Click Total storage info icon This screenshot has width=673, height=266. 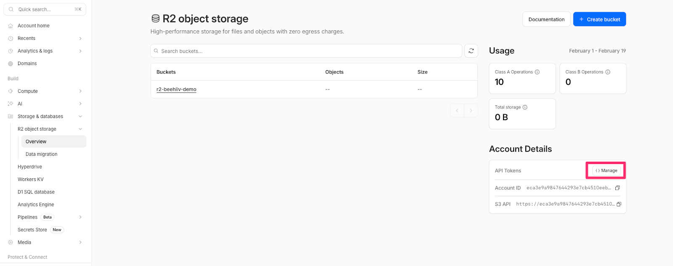(x=525, y=107)
